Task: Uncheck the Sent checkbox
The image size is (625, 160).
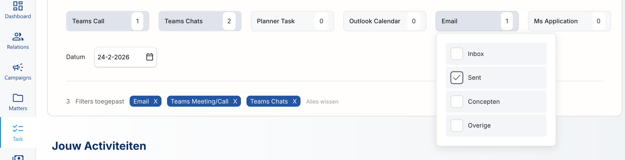Action: tap(457, 78)
